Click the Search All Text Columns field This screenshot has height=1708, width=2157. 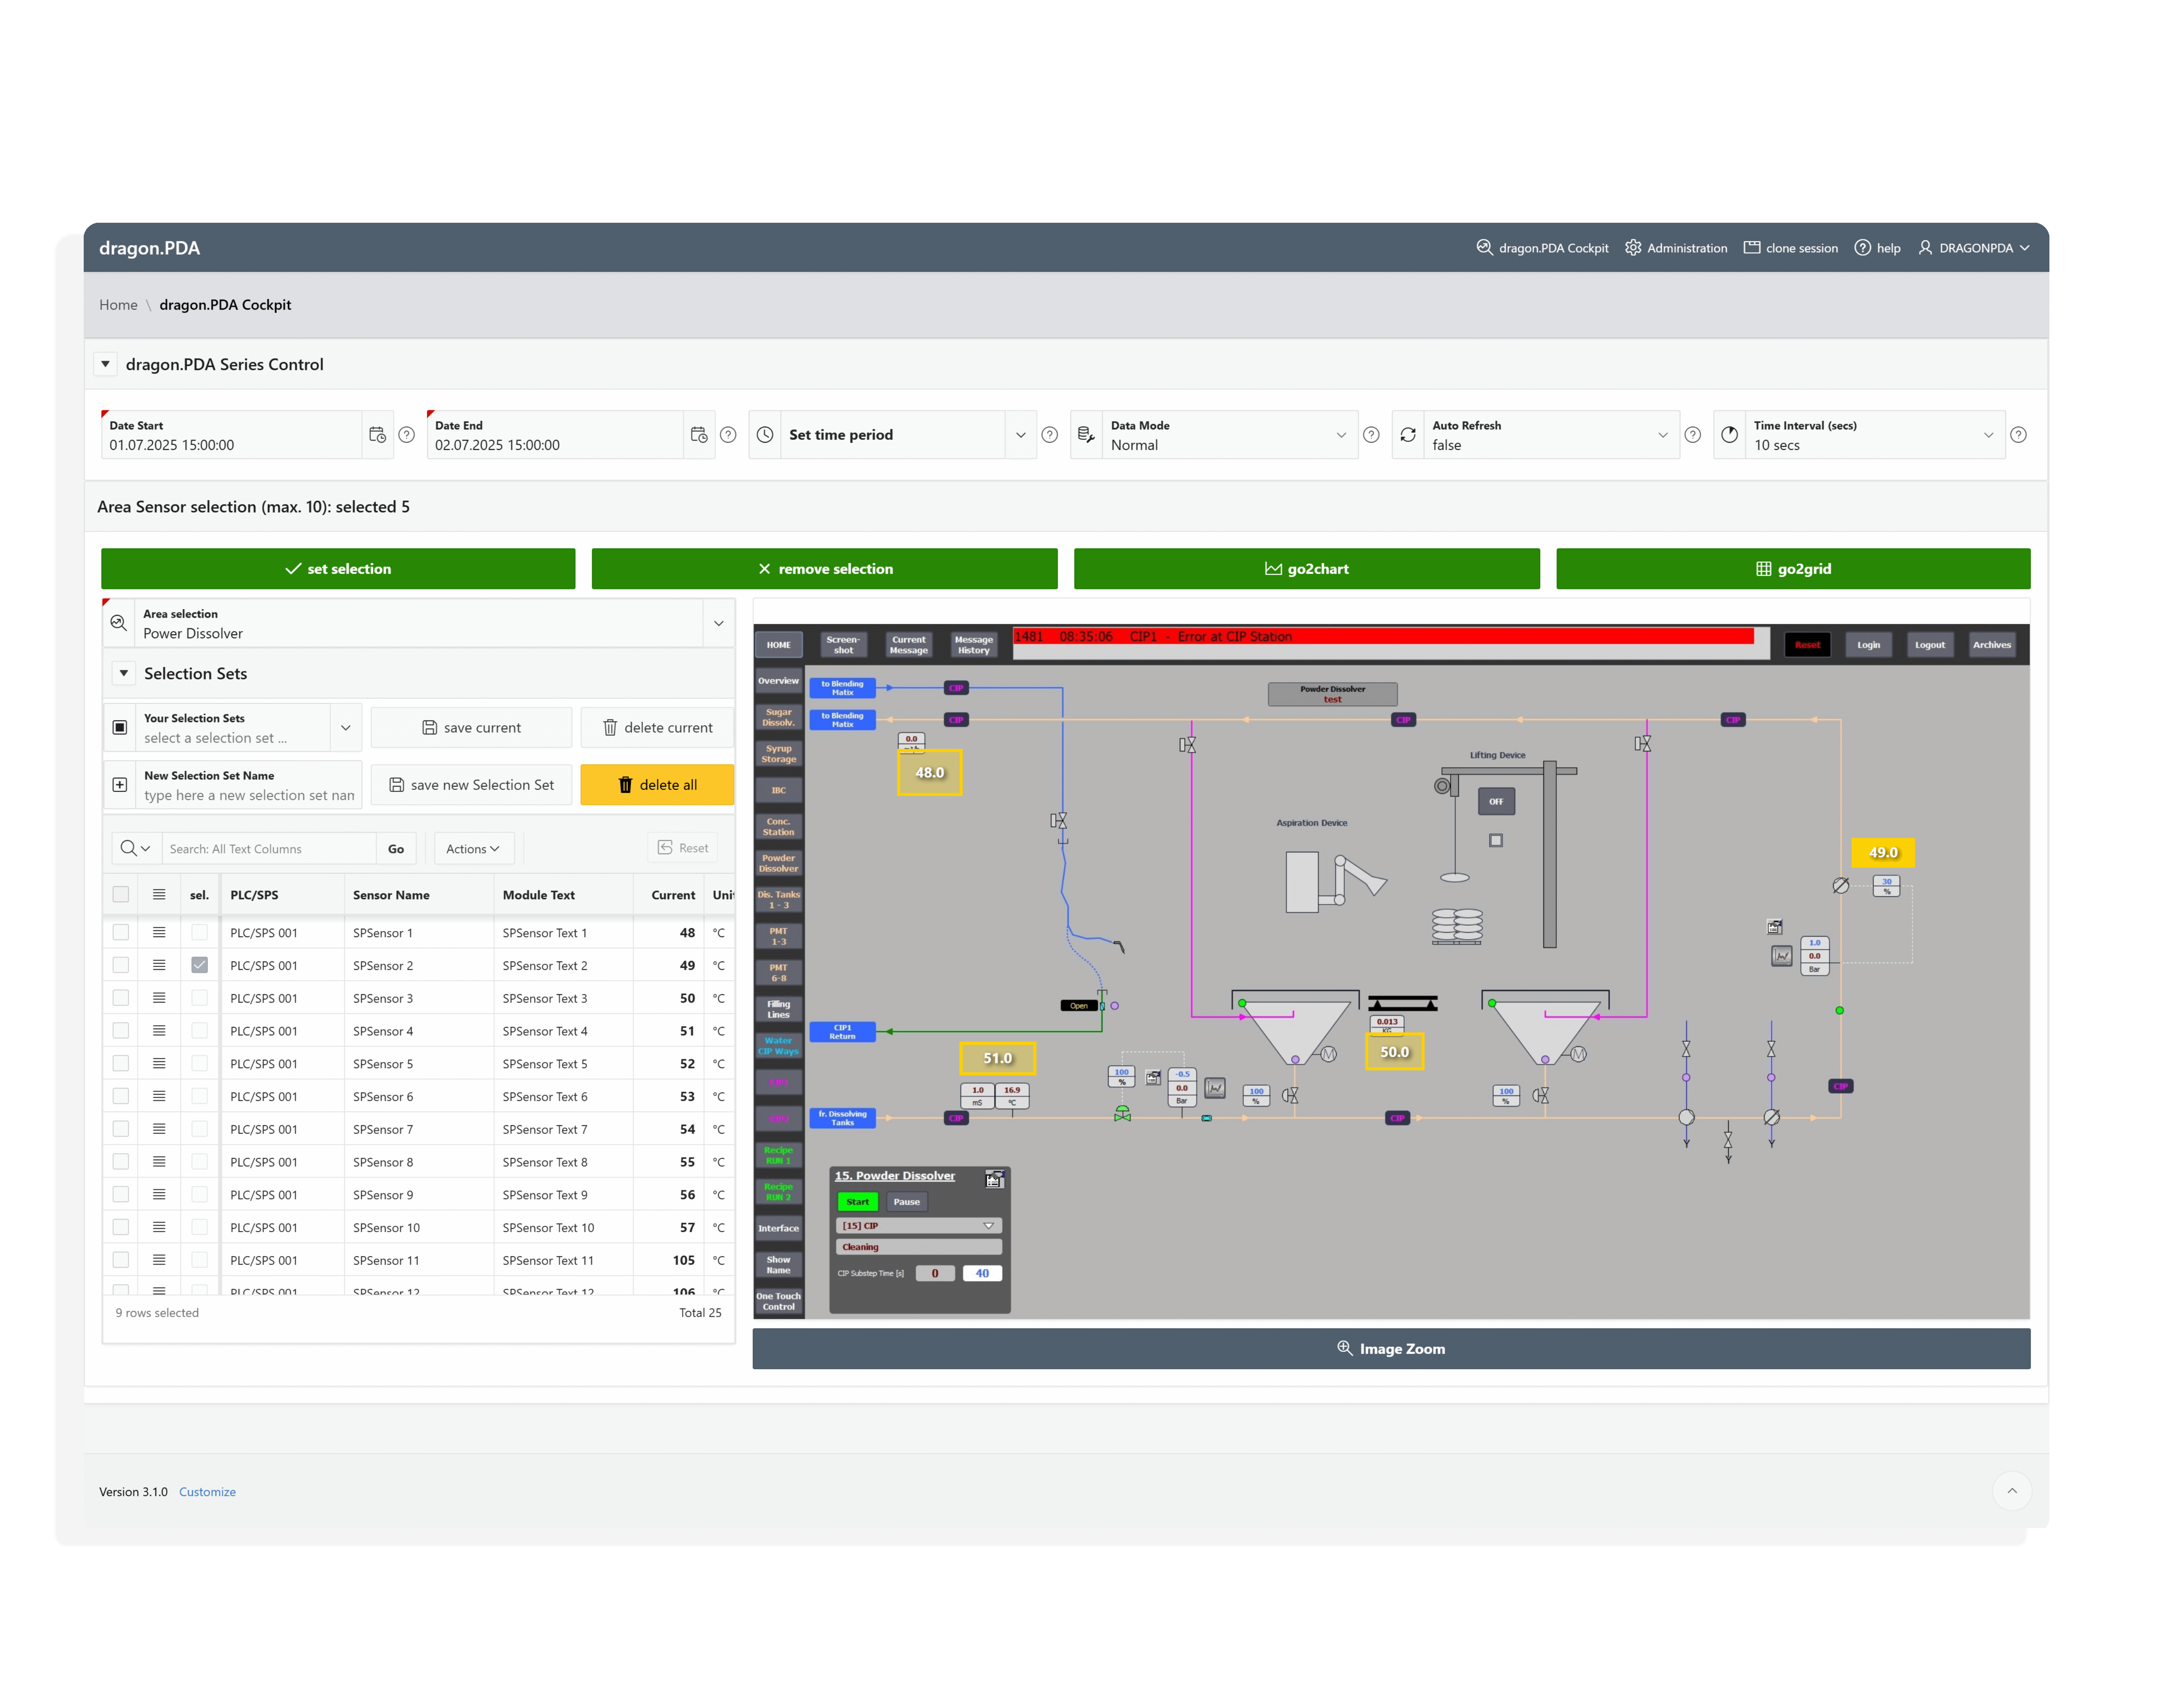pos(268,848)
